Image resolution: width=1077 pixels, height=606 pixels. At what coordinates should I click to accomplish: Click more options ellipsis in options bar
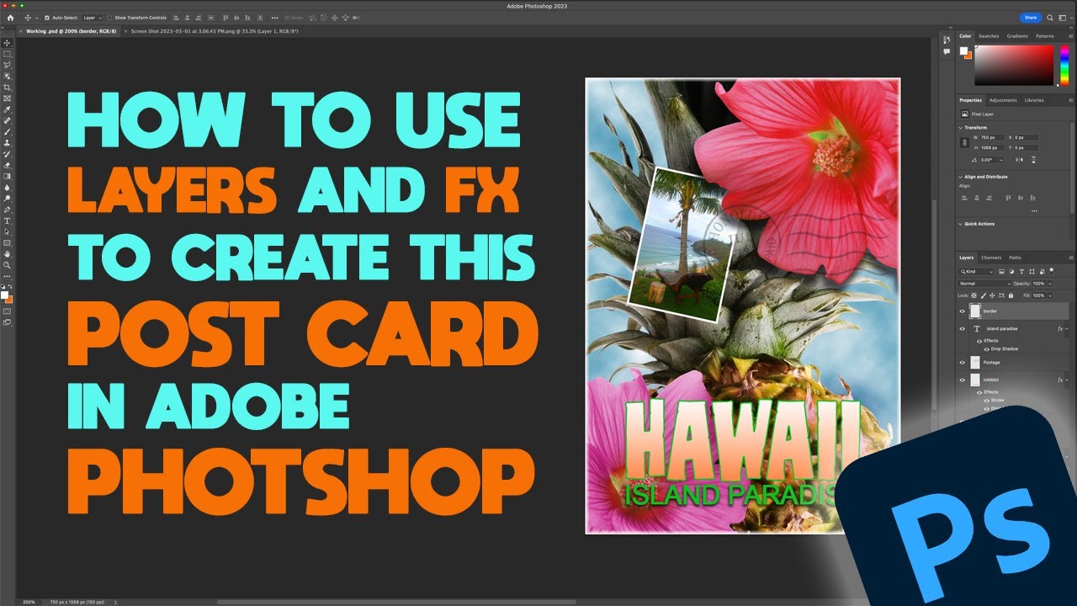click(274, 17)
